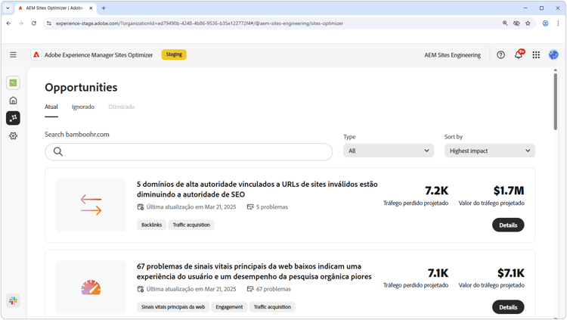567x320 pixels.
Task: Click the backlinks arrows thumbnail
Action: (91, 205)
